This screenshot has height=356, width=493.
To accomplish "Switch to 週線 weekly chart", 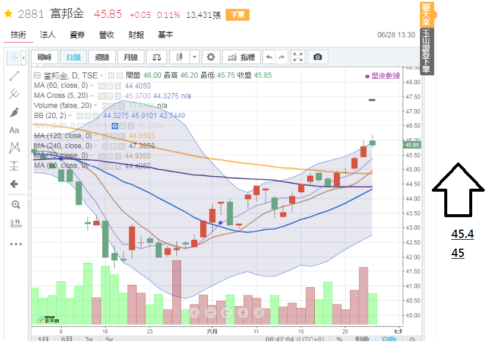I will pos(102,57).
